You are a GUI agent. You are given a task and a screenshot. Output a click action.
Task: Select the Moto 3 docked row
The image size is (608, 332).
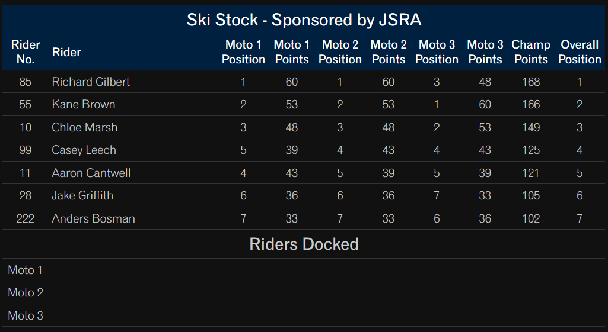[x=304, y=315]
